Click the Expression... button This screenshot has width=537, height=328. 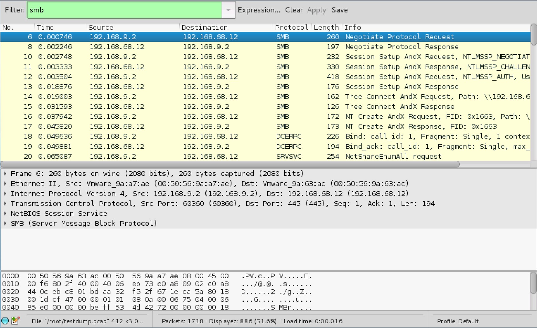[259, 10]
